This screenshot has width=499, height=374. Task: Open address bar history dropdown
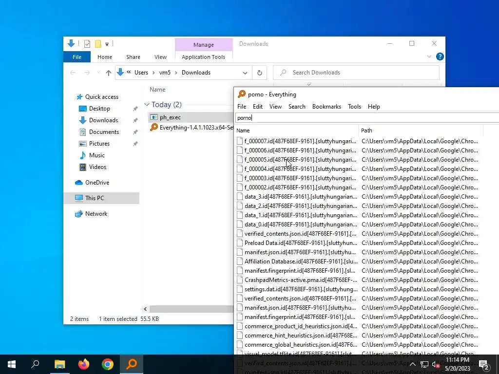(245, 73)
